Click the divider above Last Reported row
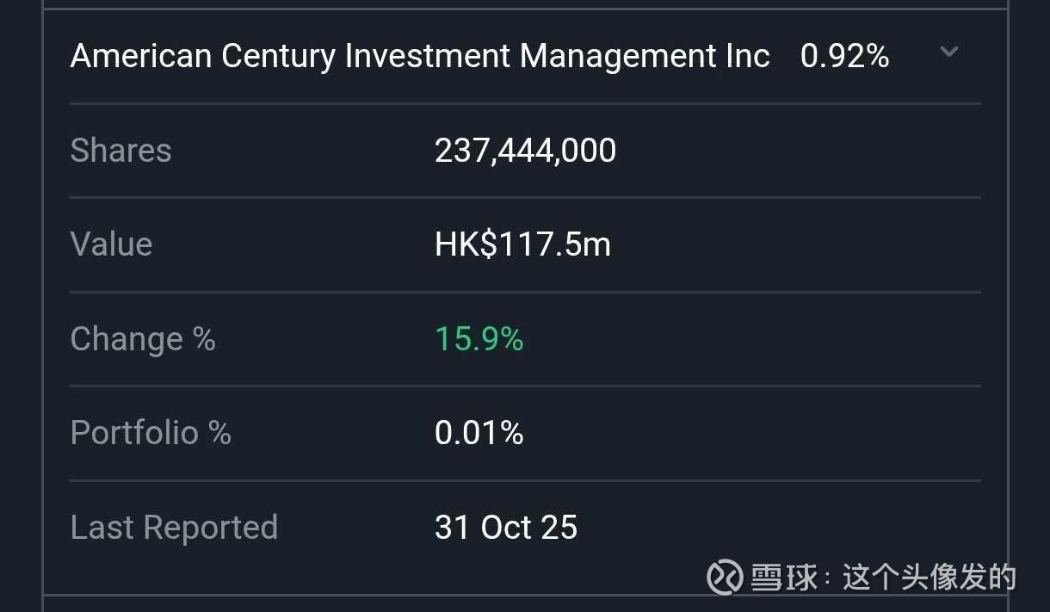 [525, 480]
